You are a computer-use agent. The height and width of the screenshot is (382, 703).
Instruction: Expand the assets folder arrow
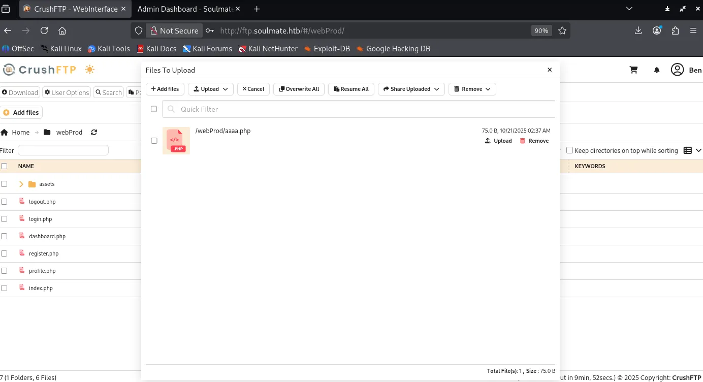tap(21, 184)
